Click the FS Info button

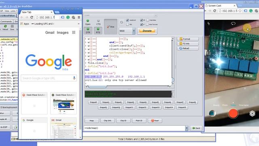pos(188,43)
